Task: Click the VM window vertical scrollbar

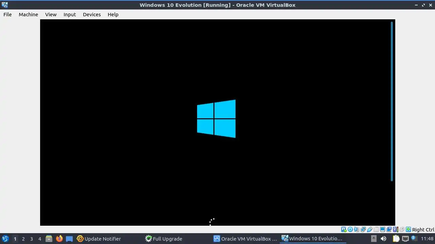Action: click(392, 101)
